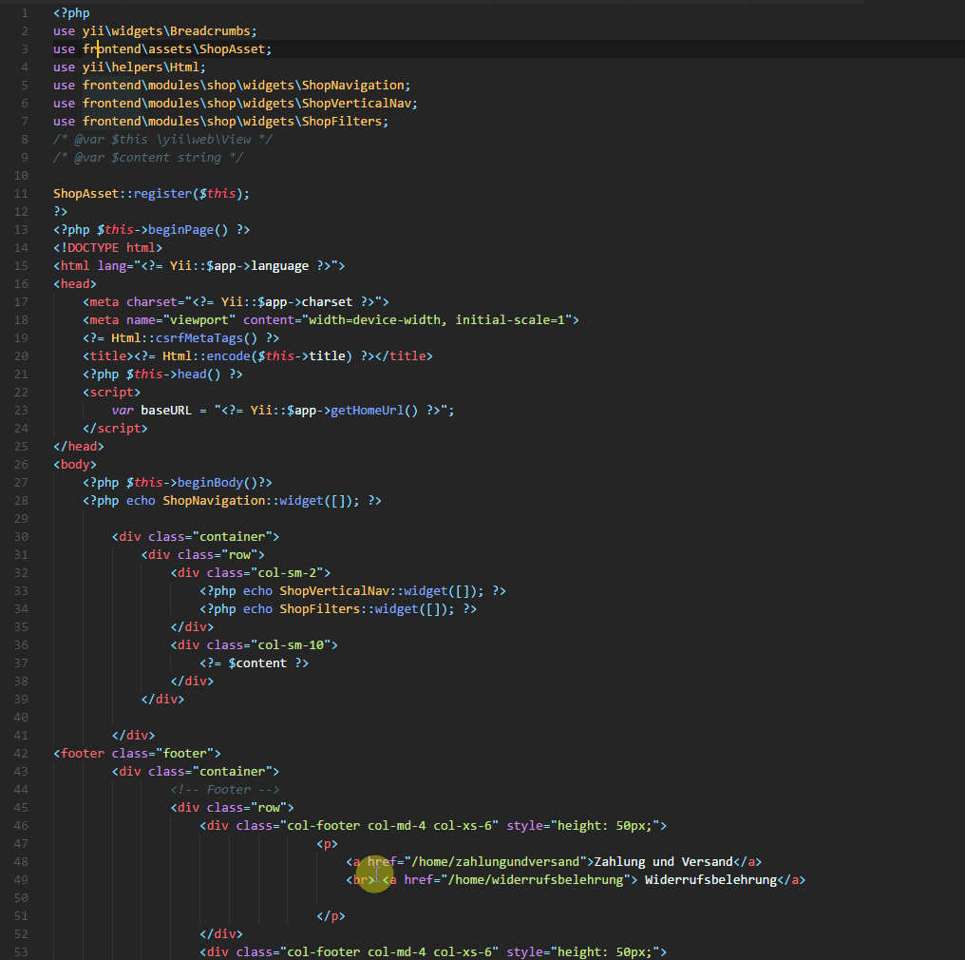Click the Footer HTML comment

click(224, 789)
